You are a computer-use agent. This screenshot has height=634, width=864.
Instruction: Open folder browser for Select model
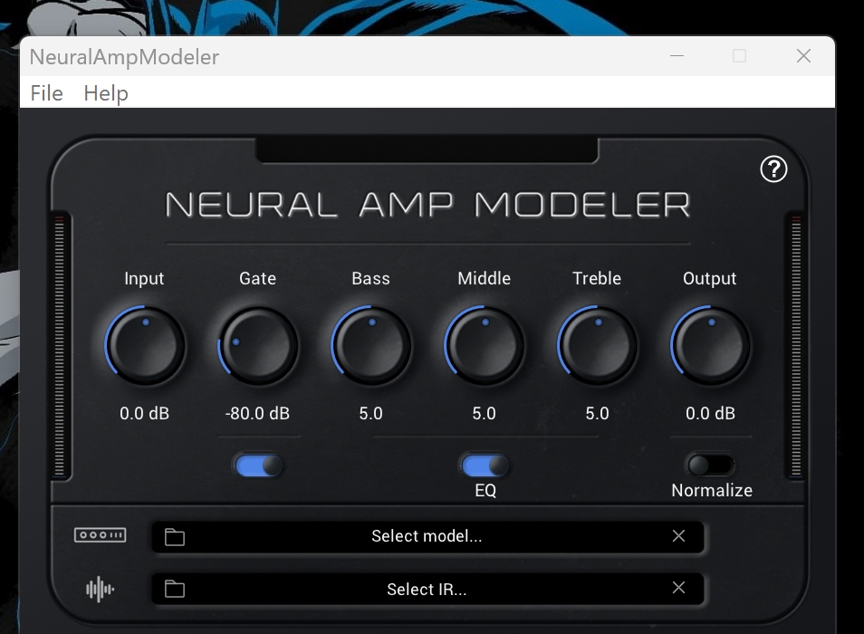pyautogui.click(x=175, y=536)
